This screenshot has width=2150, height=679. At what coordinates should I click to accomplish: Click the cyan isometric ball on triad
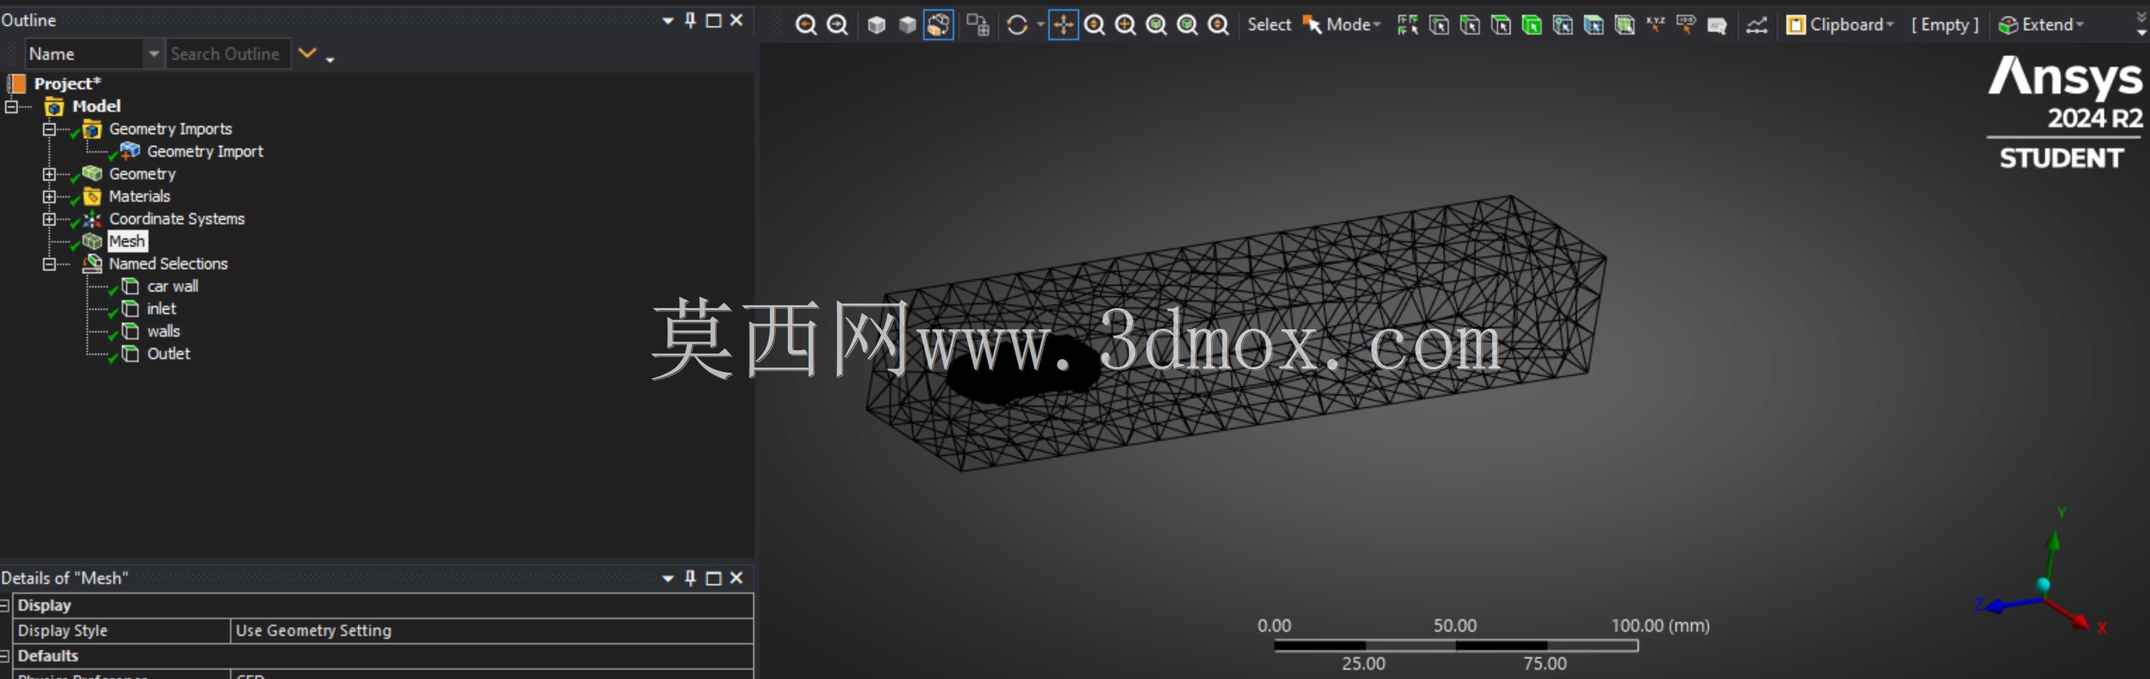[x=2043, y=585]
